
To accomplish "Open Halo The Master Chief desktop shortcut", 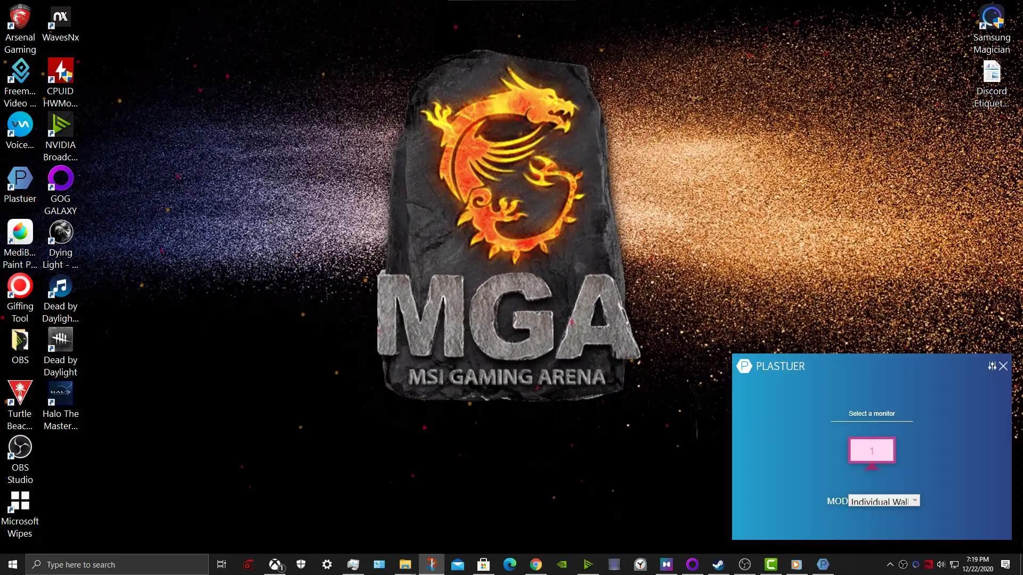I will pyautogui.click(x=60, y=406).
